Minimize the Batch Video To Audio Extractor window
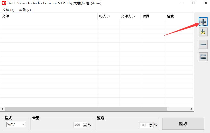210x133 pixels. click(x=181, y=3)
